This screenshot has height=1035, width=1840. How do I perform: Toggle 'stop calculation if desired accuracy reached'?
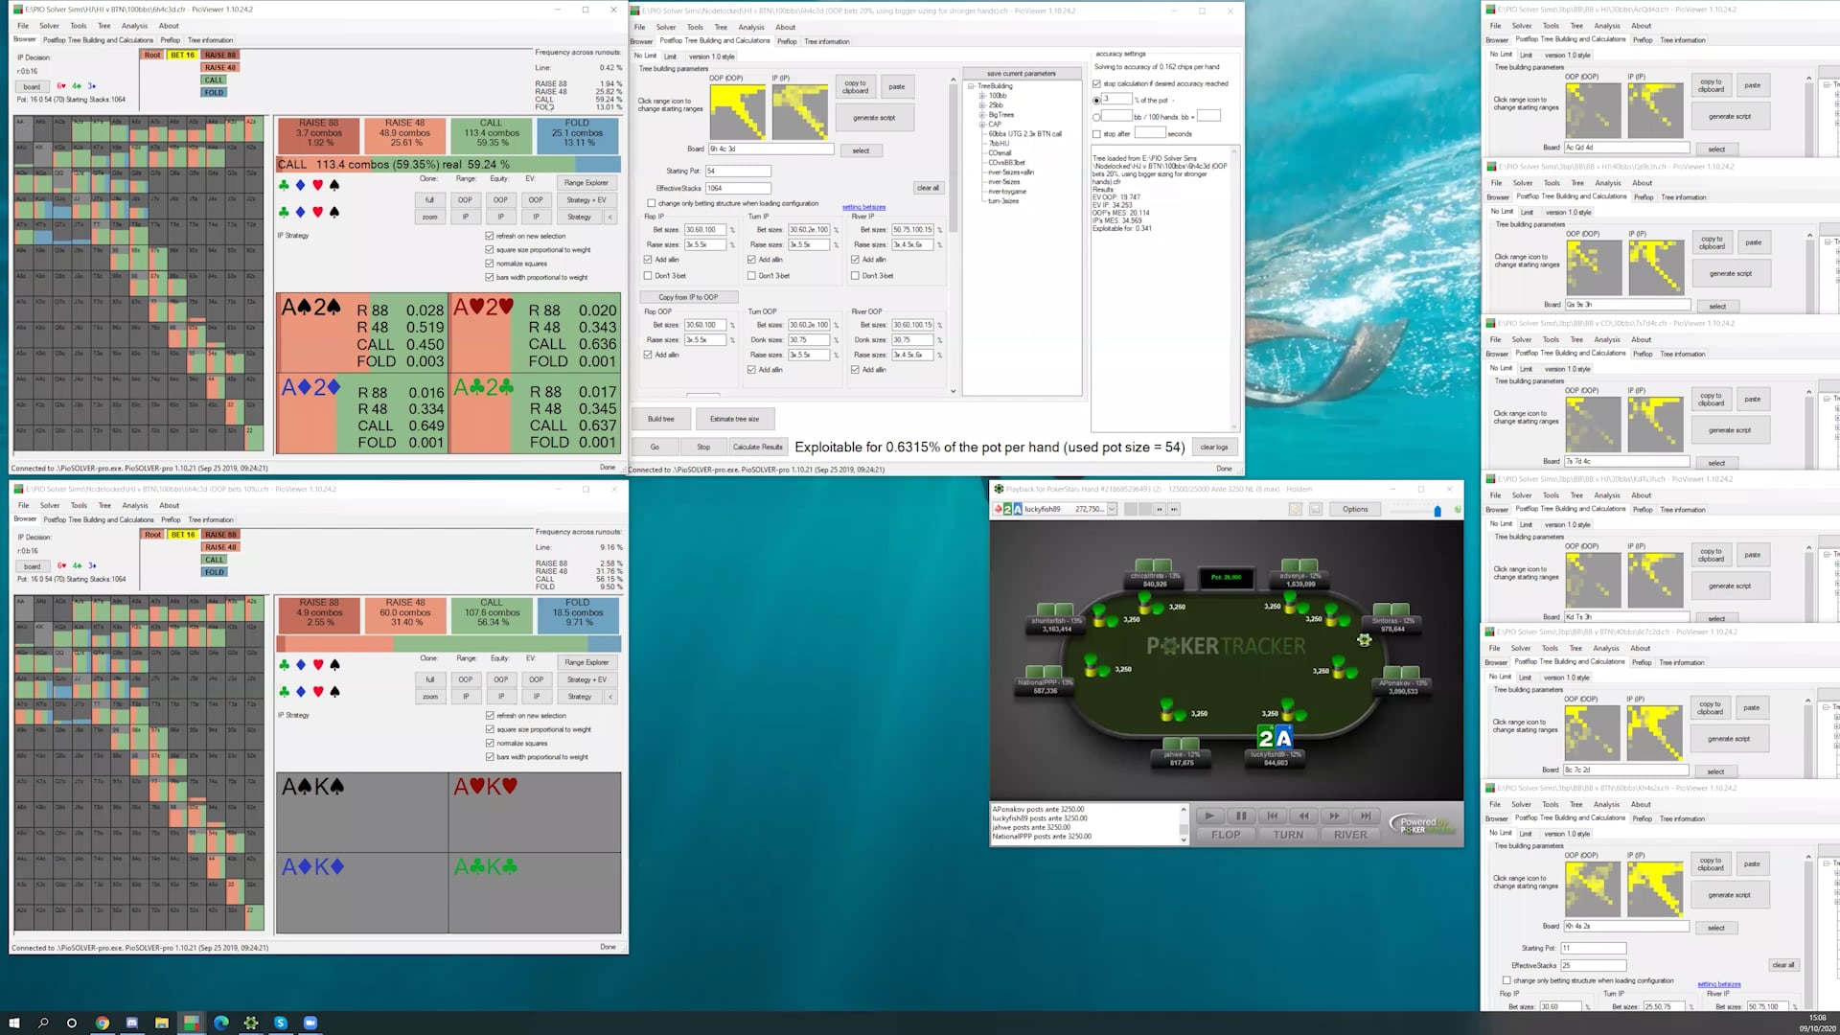tap(1097, 84)
